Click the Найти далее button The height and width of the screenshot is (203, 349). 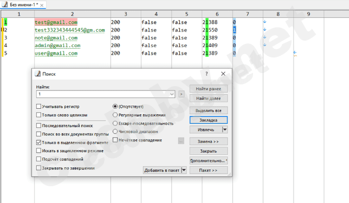pos(209,99)
